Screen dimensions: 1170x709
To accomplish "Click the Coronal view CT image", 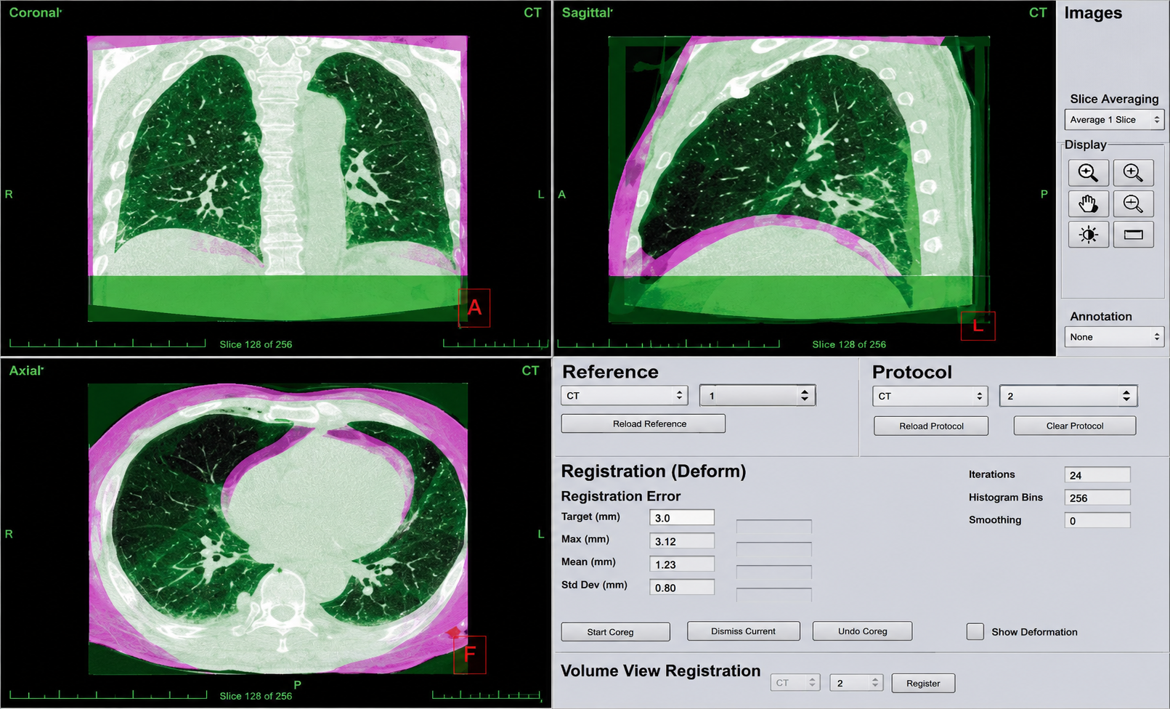I will pyautogui.click(x=277, y=179).
